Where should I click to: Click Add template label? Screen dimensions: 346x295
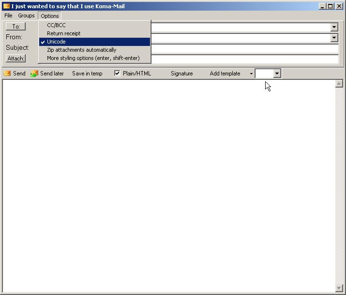[225, 74]
